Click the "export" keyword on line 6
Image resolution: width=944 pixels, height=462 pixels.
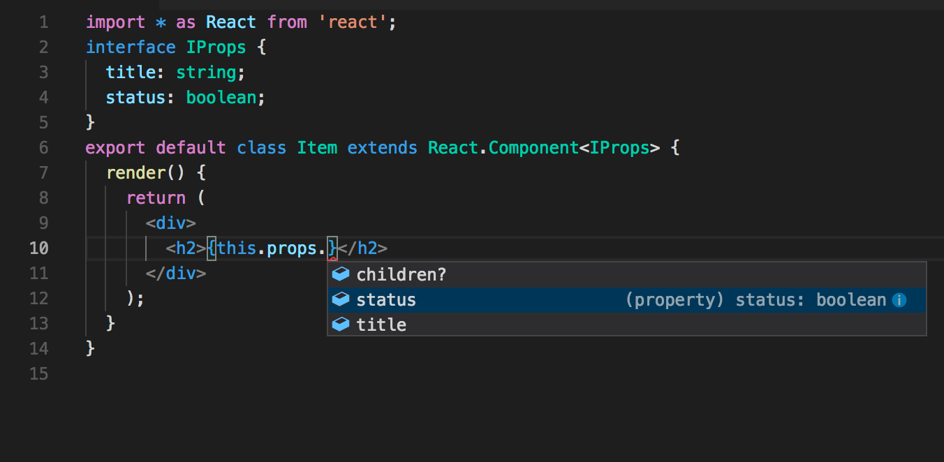click(115, 147)
